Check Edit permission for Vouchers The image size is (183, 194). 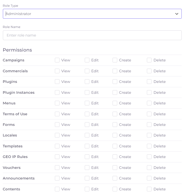pos(87,168)
